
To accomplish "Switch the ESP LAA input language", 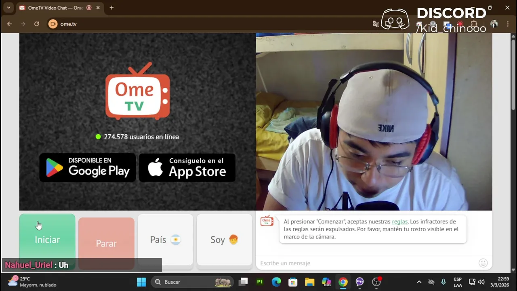I will pyautogui.click(x=458, y=282).
